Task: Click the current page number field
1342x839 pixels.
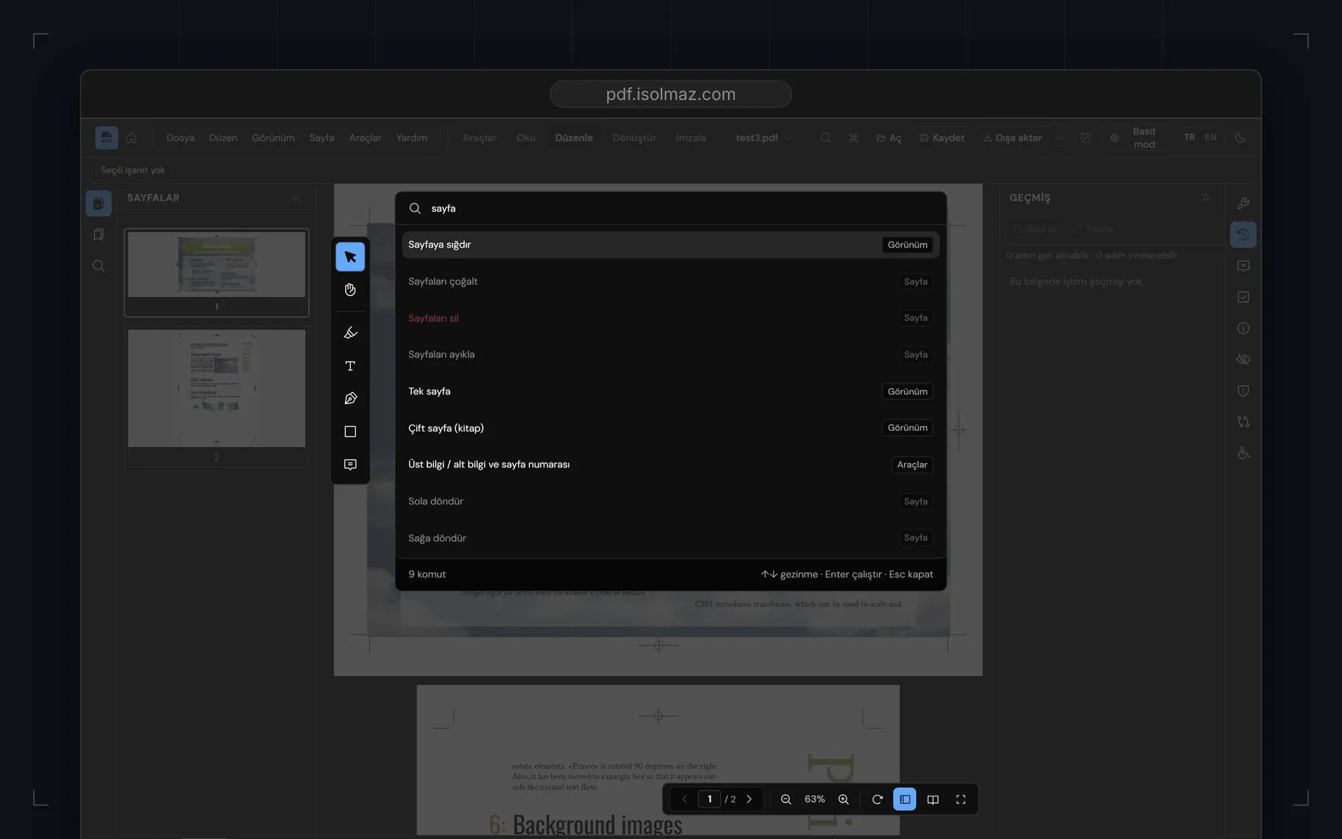Action: coord(709,799)
